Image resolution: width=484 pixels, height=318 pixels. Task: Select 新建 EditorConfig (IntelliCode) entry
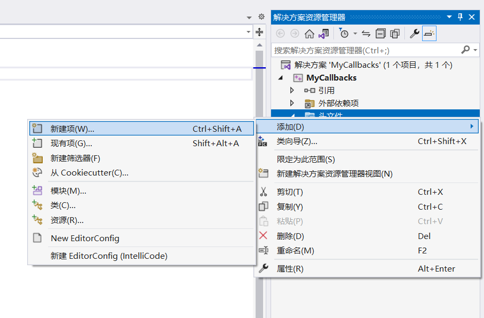point(142,256)
